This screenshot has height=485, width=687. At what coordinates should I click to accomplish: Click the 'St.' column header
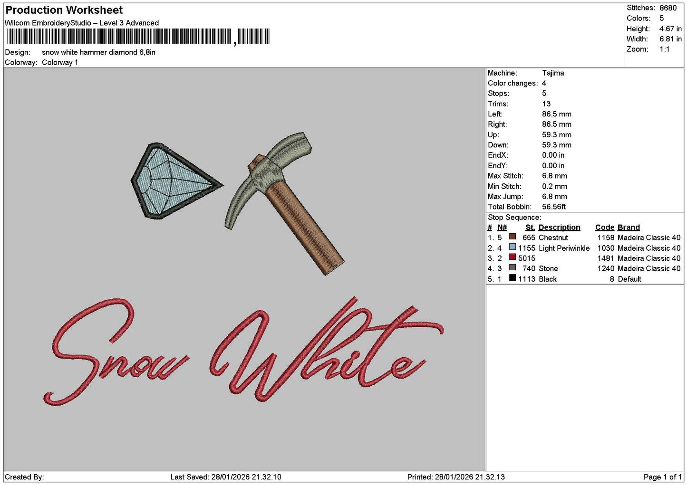pos(530,228)
